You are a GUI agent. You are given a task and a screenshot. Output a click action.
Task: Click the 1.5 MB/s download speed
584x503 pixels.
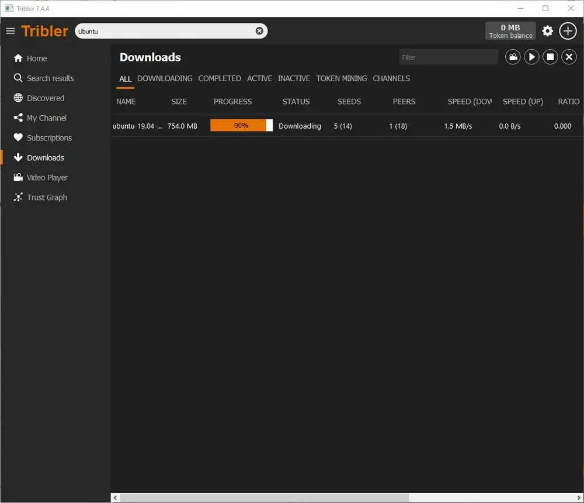(x=458, y=126)
